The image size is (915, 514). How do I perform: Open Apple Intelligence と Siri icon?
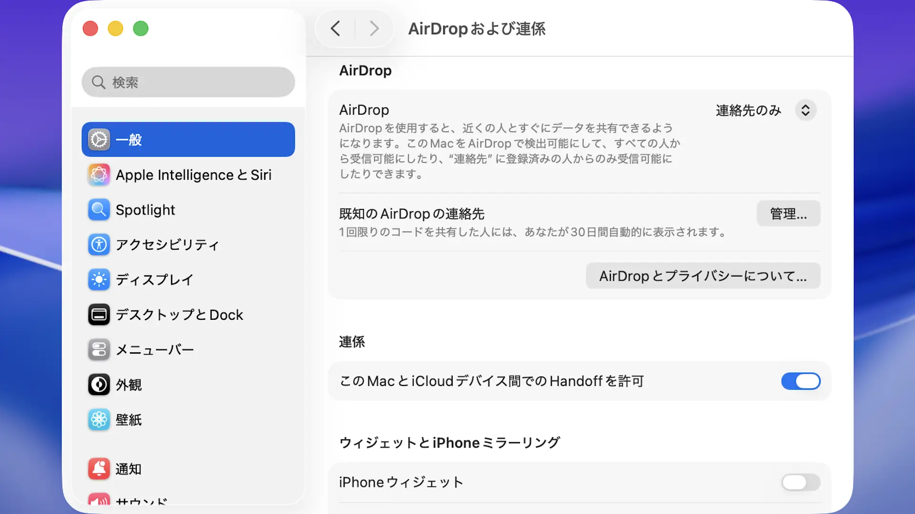pyautogui.click(x=99, y=175)
